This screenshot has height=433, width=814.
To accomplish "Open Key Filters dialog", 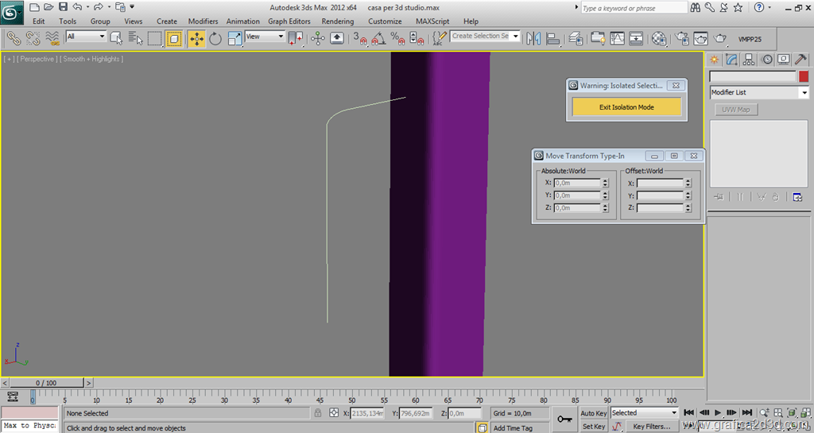I will [x=651, y=427].
